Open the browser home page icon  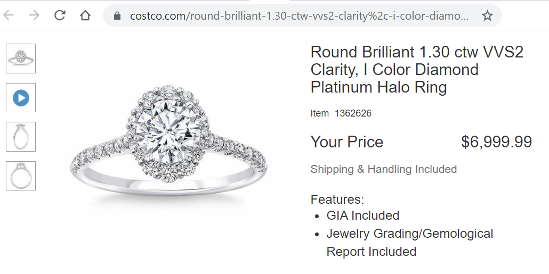click(x=85, y=15)
